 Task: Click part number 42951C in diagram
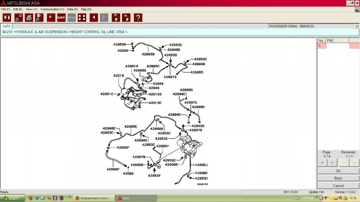click(107, 94)
